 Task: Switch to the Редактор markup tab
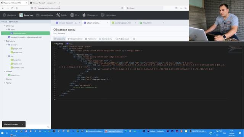[x=58, y=44]
